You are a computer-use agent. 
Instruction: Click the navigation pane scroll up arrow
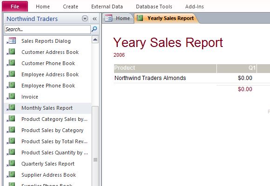[x=95, y=40]
